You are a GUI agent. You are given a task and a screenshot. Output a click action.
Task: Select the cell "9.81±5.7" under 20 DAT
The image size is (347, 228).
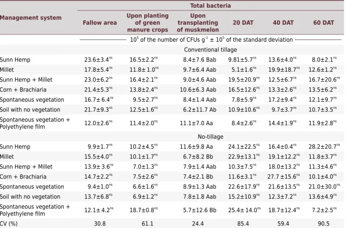242,59
